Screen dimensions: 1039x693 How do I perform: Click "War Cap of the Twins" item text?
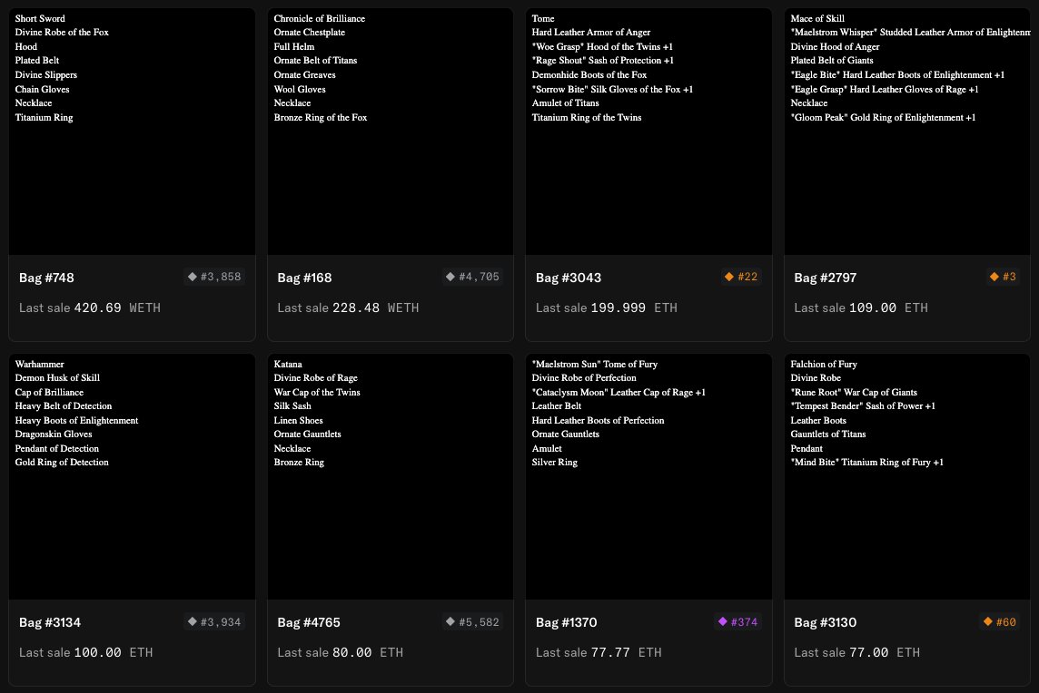pos(317,393)
